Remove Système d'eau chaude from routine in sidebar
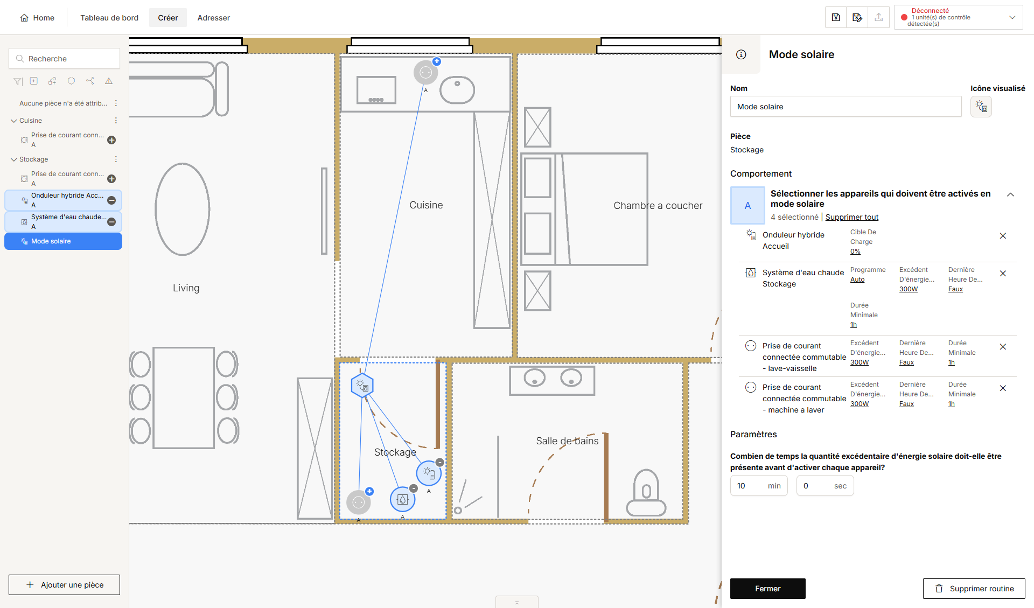Image resolution: width=1034 pixels, height=608 pixels. [111, 222]
